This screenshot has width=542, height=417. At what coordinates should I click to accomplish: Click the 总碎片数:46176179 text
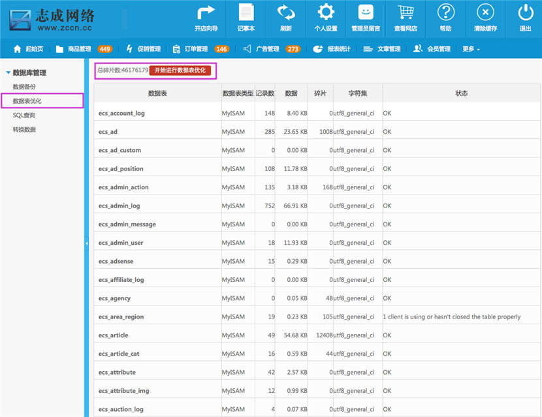click(x=123, y=70)
